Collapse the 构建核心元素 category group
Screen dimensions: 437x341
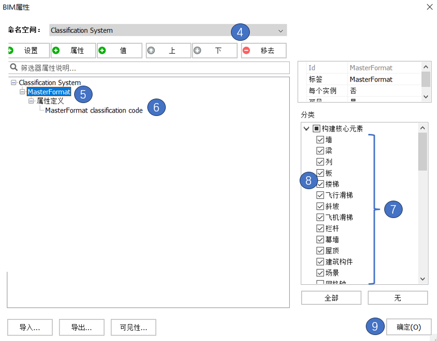306,128
